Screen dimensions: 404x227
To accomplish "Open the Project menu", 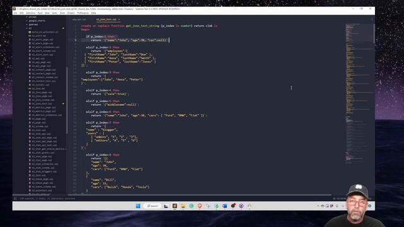I will point(71,13).
